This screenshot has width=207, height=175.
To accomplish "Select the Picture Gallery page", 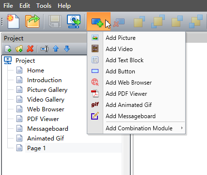I will (47, 90).
